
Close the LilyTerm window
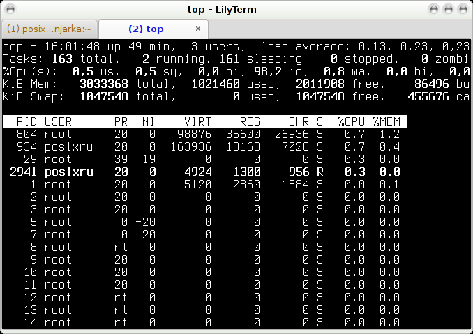click(461, 9)
